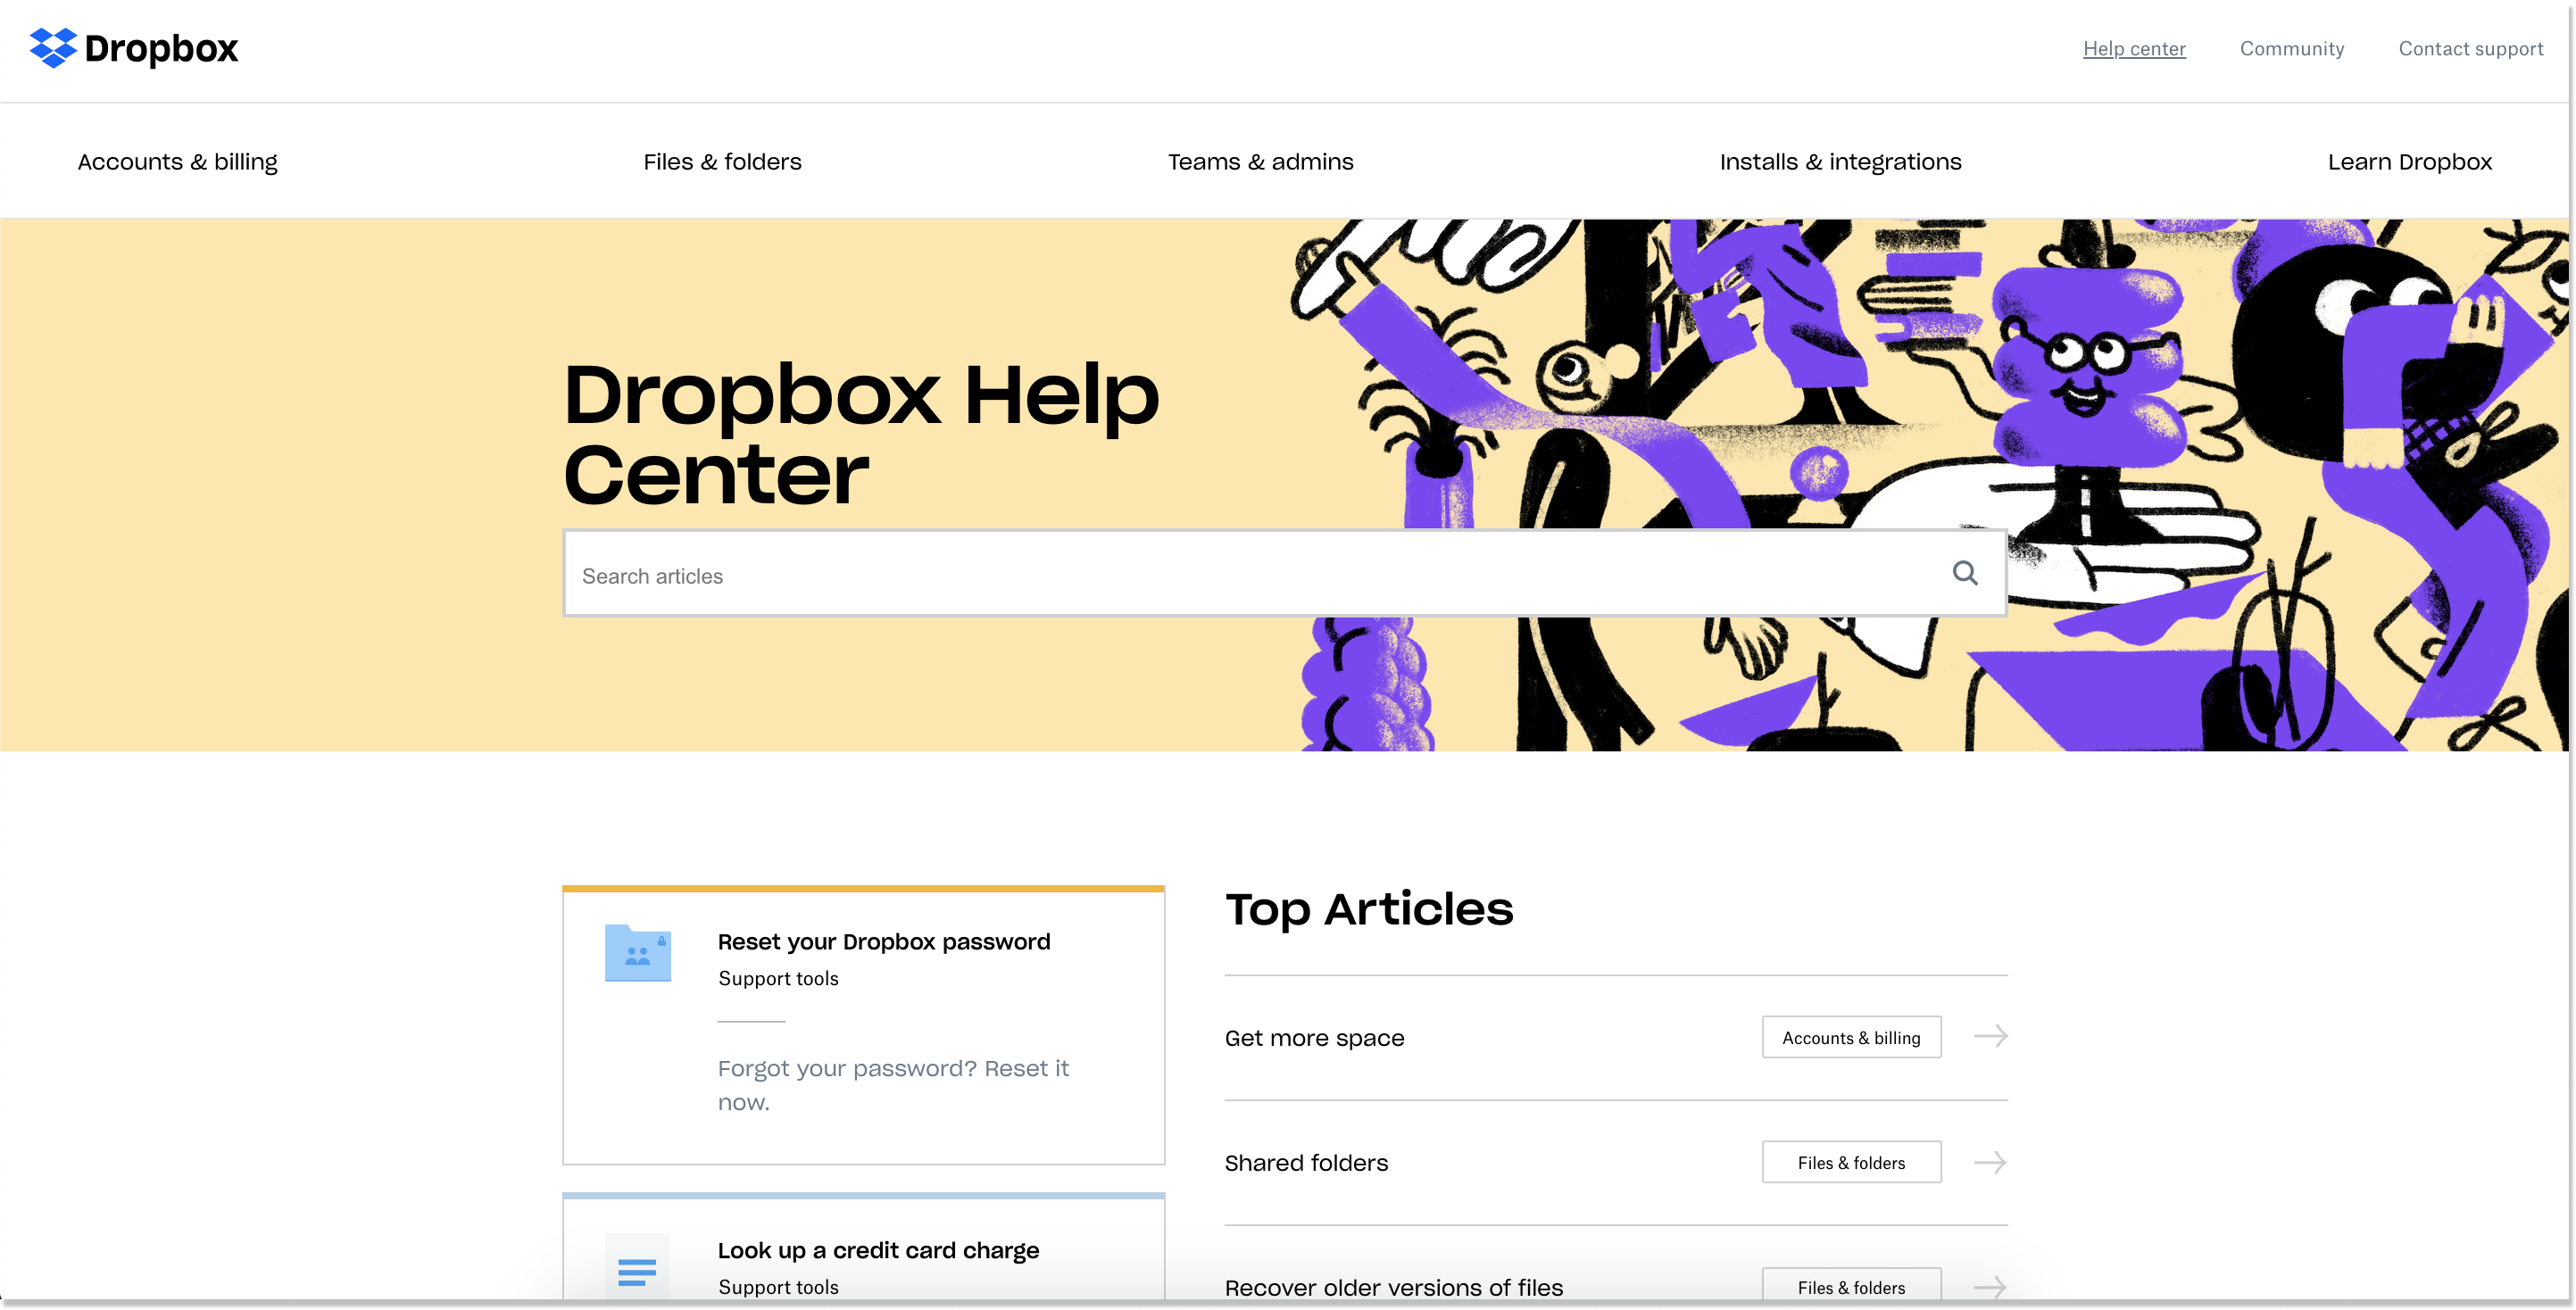Expand the Recover older versions section
This screenshot has height=1310, width=2576.
pyautogui.click(x=1990, y=1285)
